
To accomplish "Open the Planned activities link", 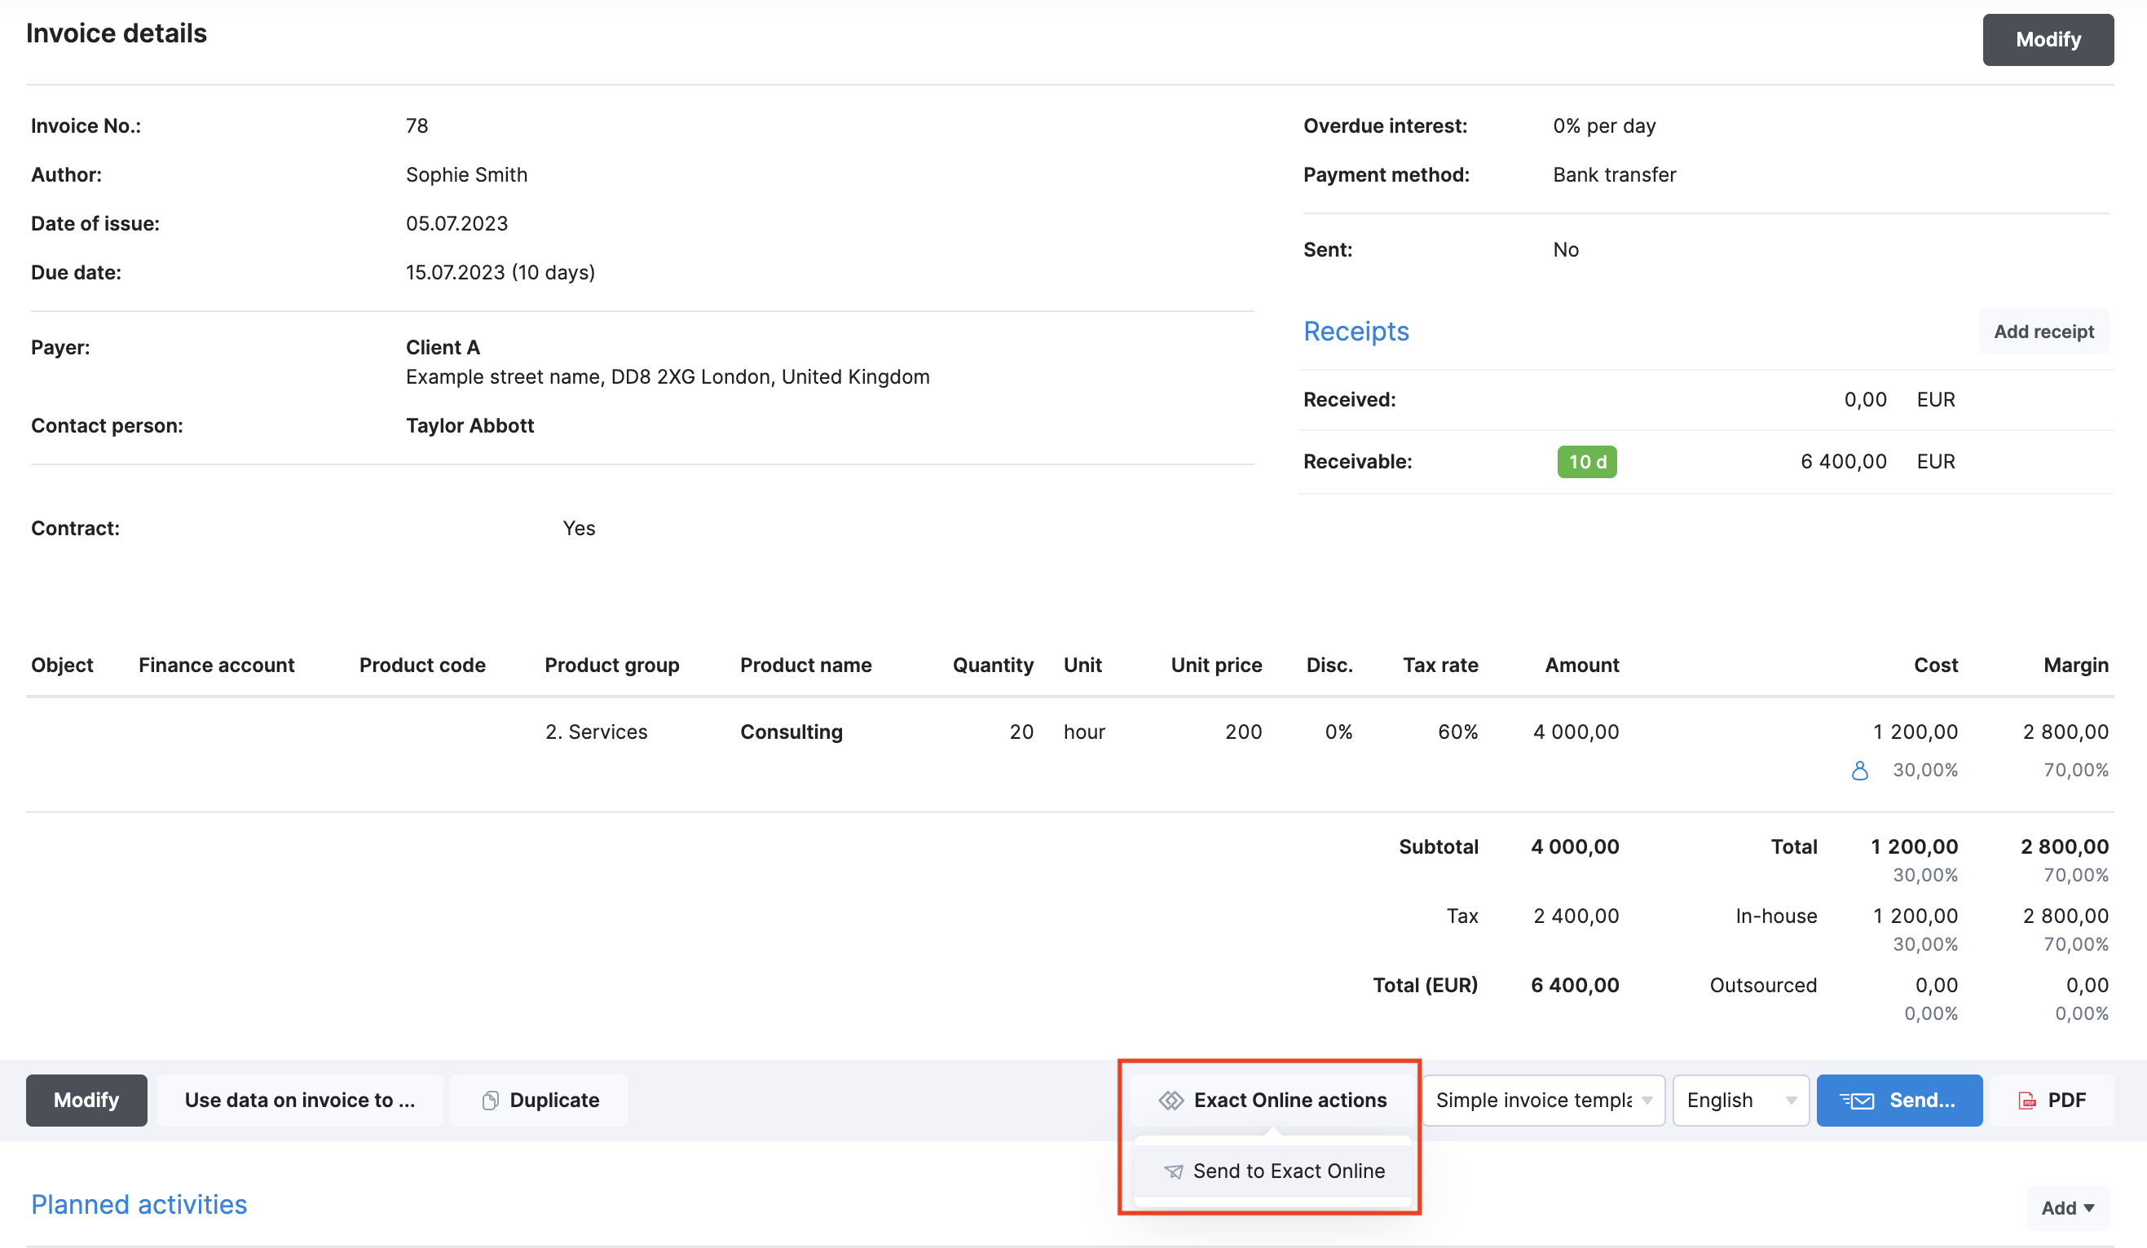I will (139, 1204).
